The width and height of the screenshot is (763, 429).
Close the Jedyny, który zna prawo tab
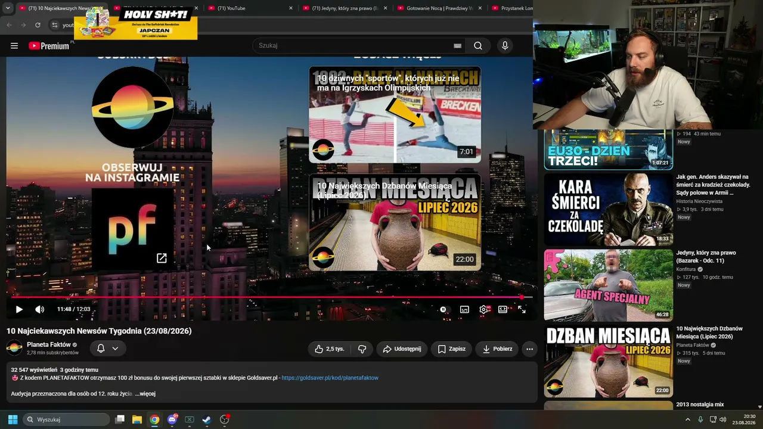pos(385,8)
